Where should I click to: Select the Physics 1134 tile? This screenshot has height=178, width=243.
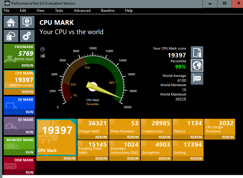(x=188, y=127)
